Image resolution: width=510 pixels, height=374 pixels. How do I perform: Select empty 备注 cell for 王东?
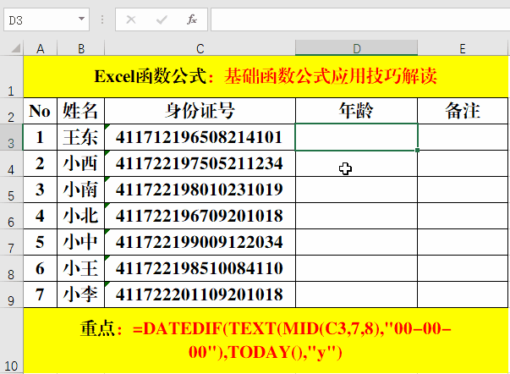463,137
